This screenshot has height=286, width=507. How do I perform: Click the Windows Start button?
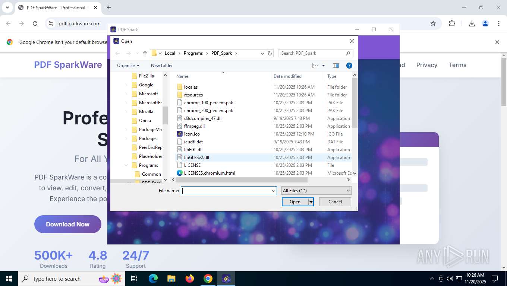(x=9, y=279)
